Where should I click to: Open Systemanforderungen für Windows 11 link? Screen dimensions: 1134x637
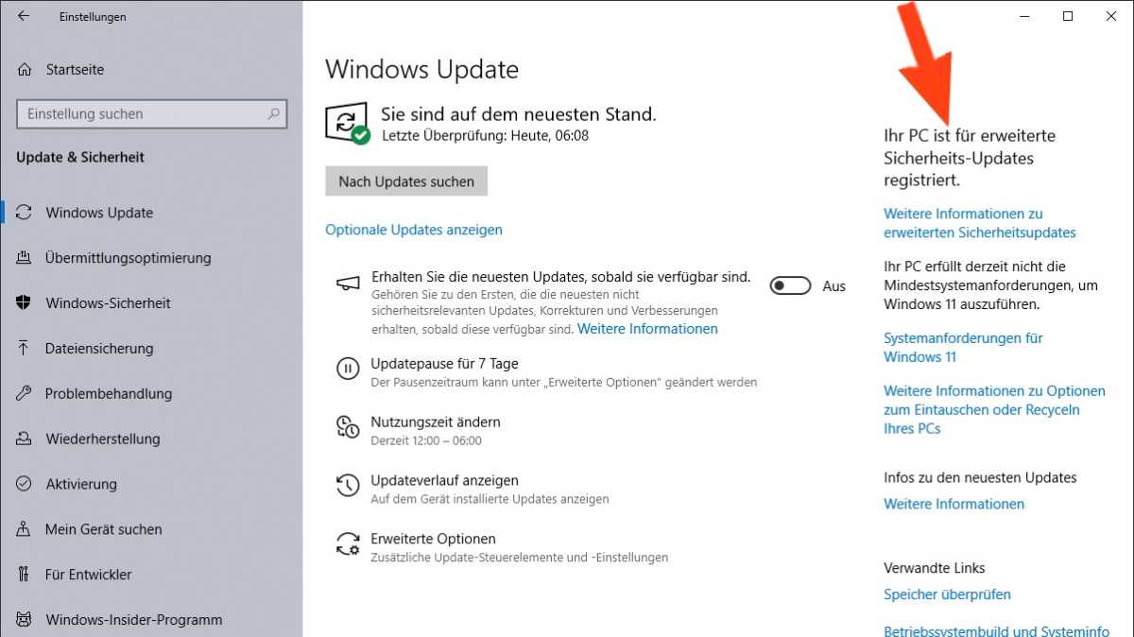tap(963, 347)
